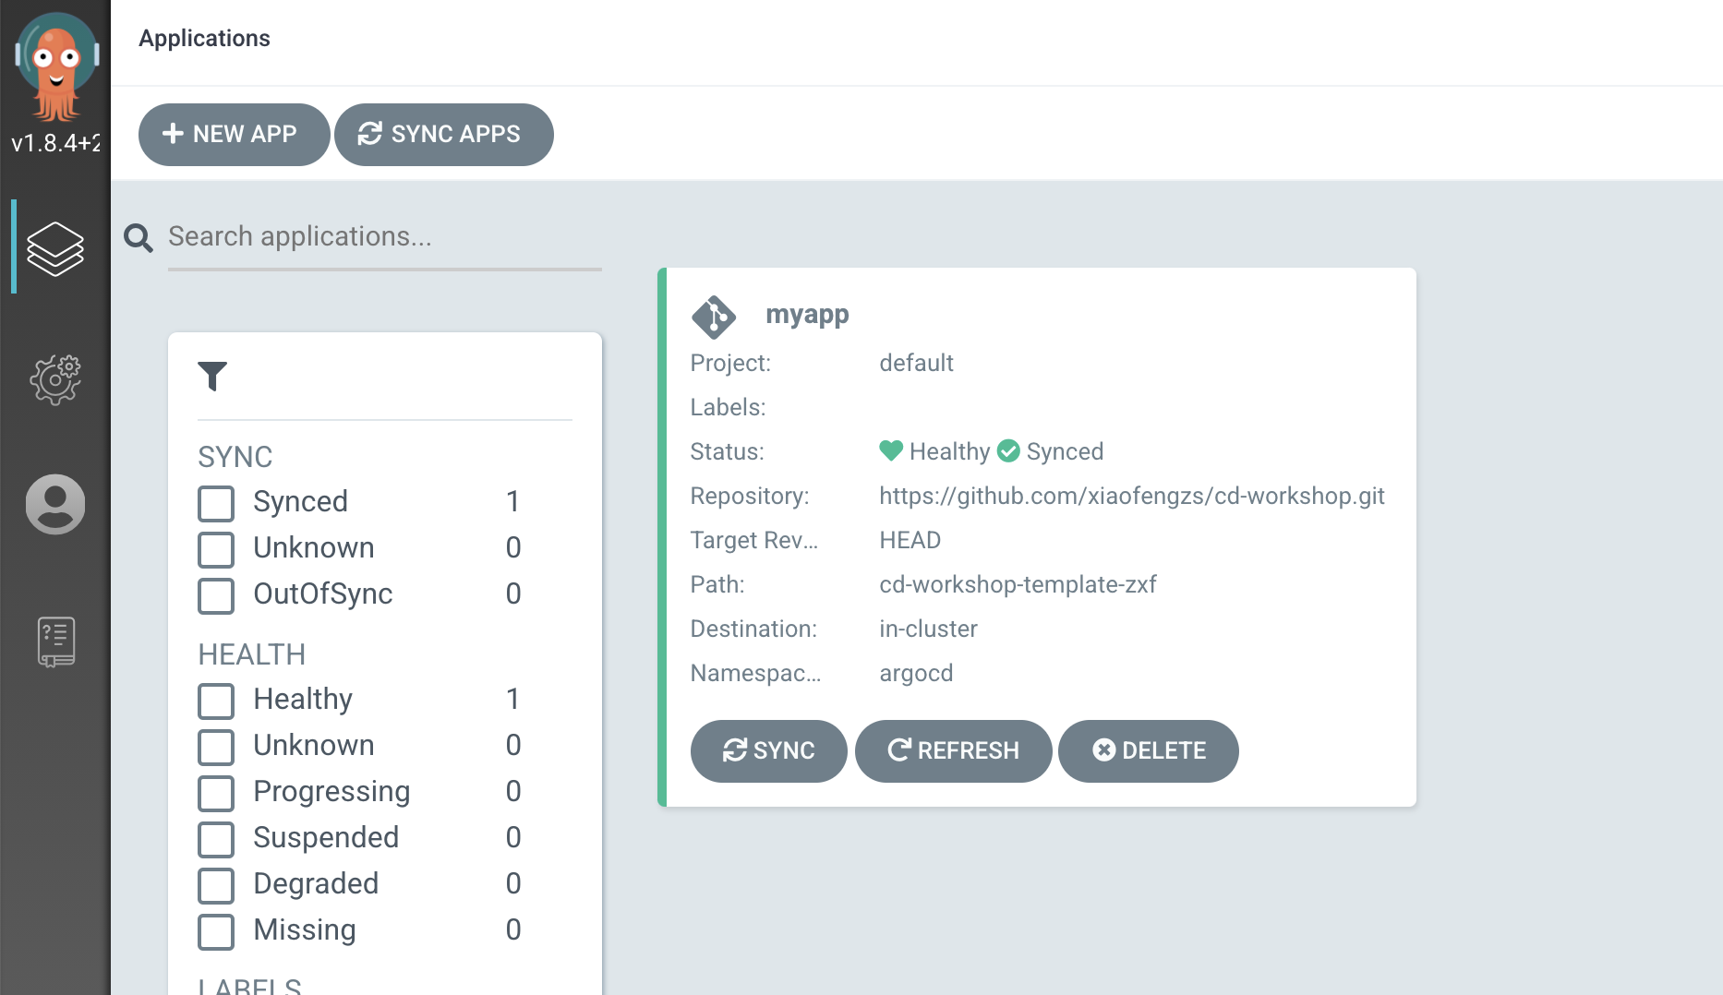Click the project value 'default'
The width and height of the screenshot is (1723, 995).
click(x=916, y=363)
